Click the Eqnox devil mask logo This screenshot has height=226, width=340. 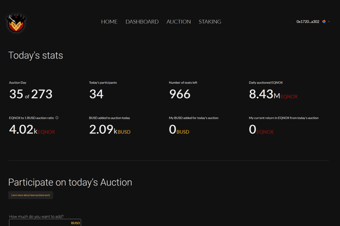click(16, 22)
